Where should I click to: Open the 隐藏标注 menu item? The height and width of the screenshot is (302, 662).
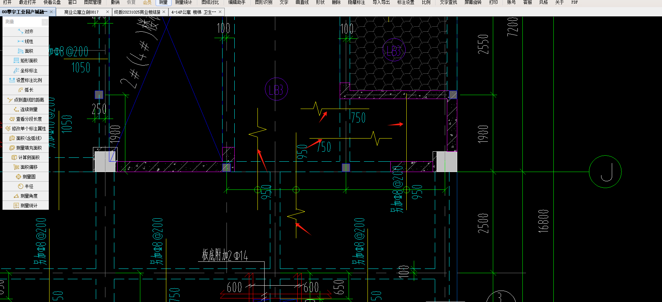356,2
